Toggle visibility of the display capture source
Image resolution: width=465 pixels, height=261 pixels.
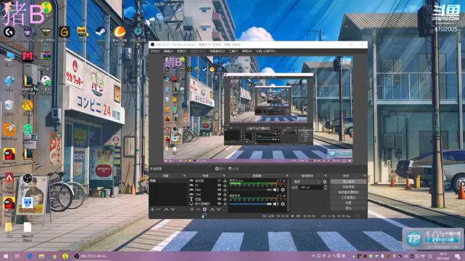pos(220,204)
